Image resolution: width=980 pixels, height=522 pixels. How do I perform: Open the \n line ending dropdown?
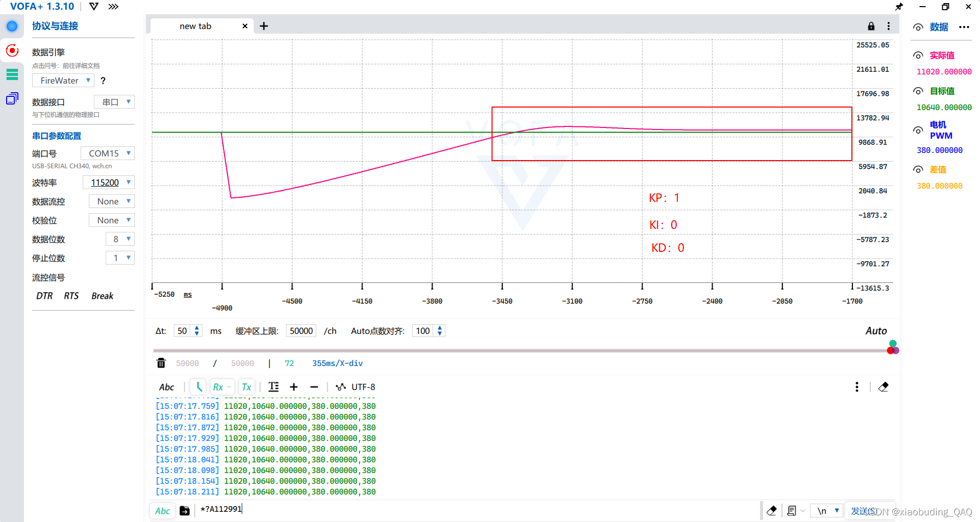pos(827,511)
